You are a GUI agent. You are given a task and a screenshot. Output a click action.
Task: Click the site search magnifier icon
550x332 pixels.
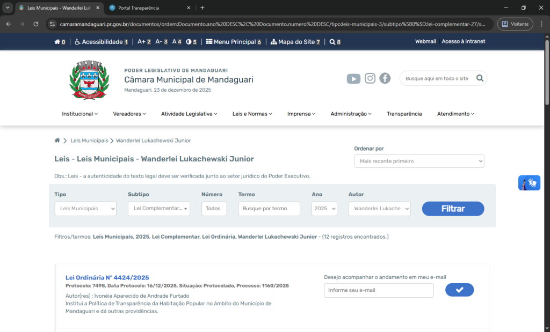(480, 78)
